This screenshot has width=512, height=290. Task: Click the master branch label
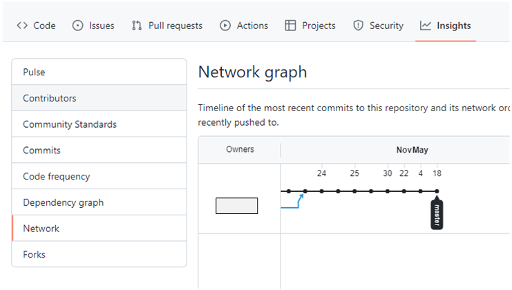click(437, 215)
